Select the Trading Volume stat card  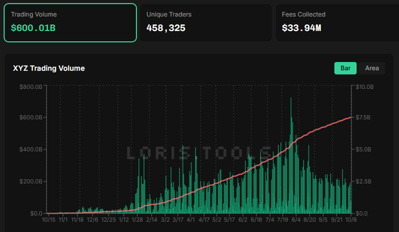[x=71, y=23]
